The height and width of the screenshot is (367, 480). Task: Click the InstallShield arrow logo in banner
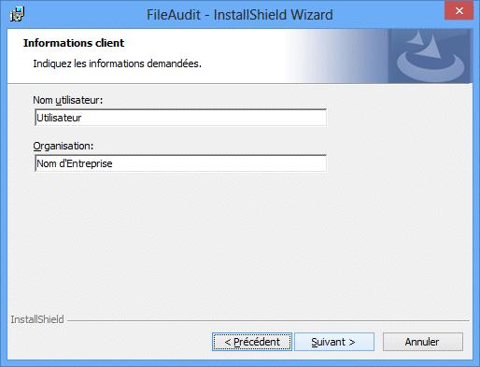(430, 56)
